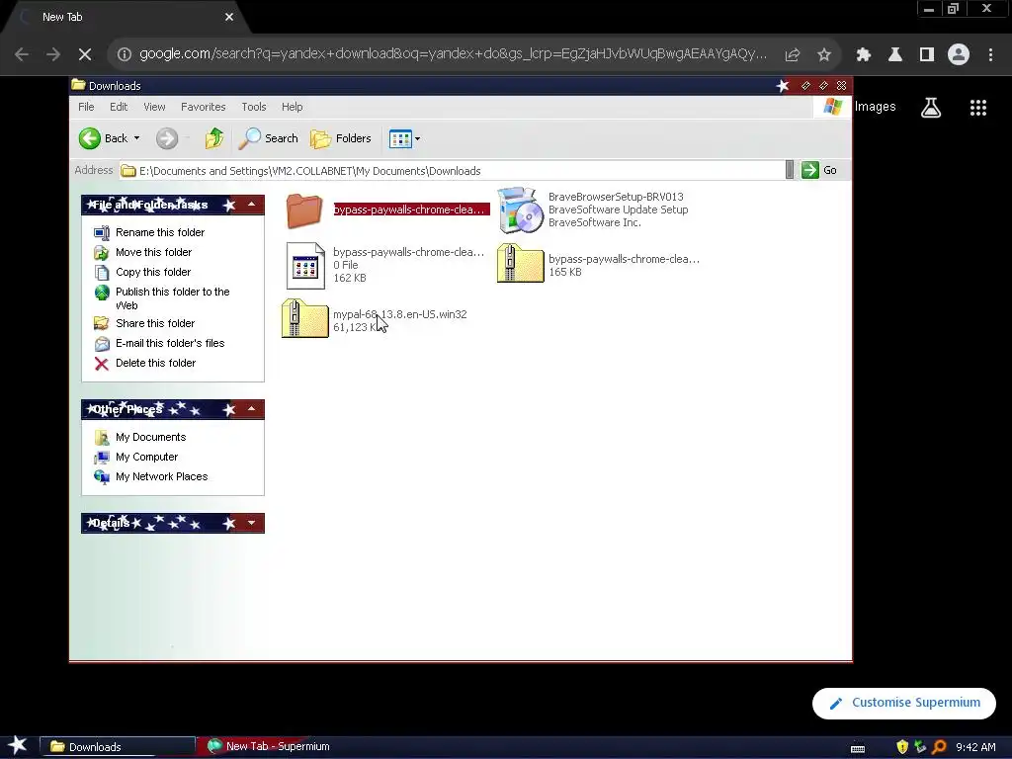Open the File menu
This screenshot has width=1012, height=759.
pos(86,107)
